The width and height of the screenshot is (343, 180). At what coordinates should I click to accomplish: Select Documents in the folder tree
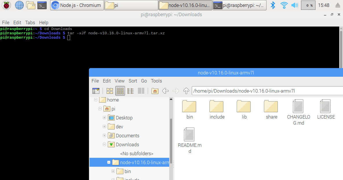(127, 136)
